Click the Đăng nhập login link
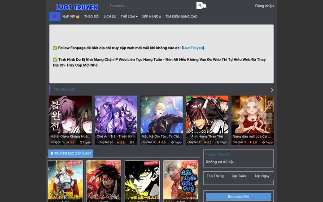The image size is (323, 202). click(x=264, y=6)
